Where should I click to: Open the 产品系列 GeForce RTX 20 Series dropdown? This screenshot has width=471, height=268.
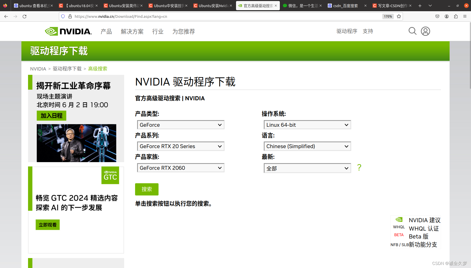click(x=181, y=146)
